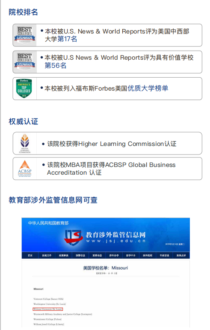Open the 重要动态 tab in the JSJ navbar

(97, 255)
